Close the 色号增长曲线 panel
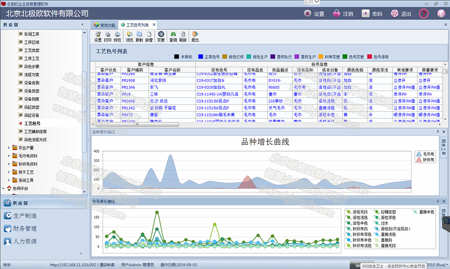Screen dimensions: 450x269 444,202
